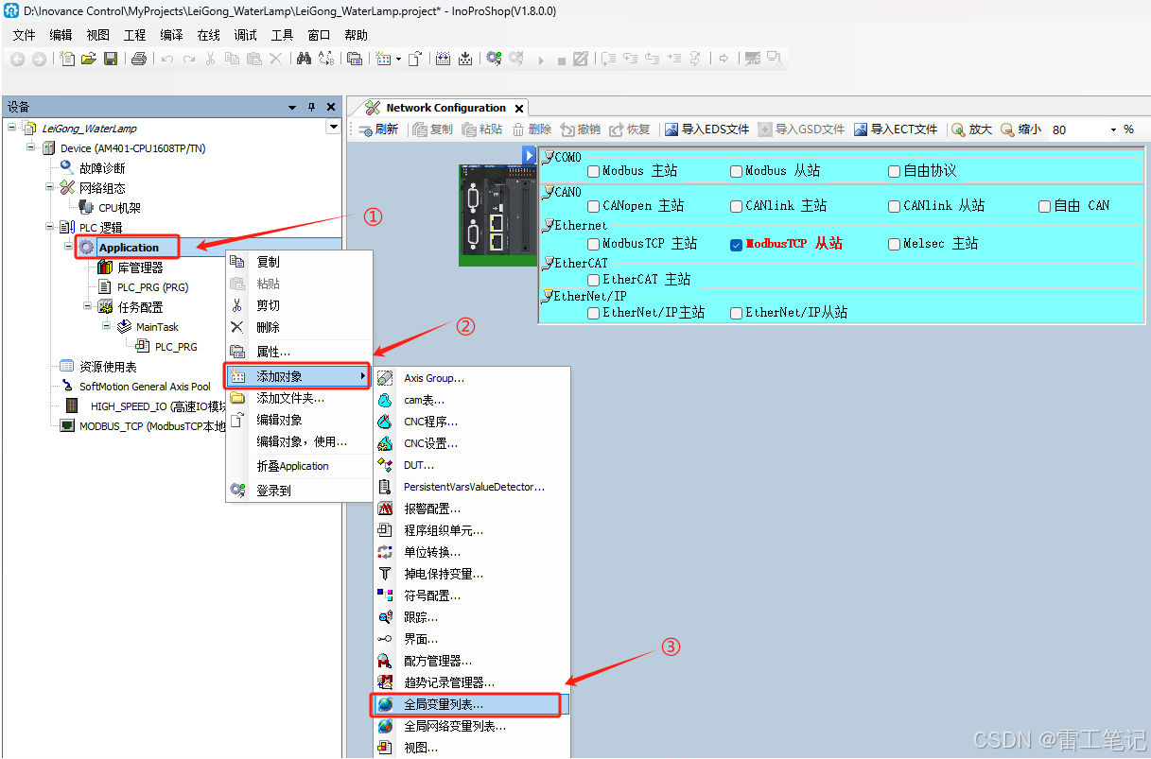Check the 自由协议 checkbox
The image size is (1151, 759).
click(x=894, y=171)
